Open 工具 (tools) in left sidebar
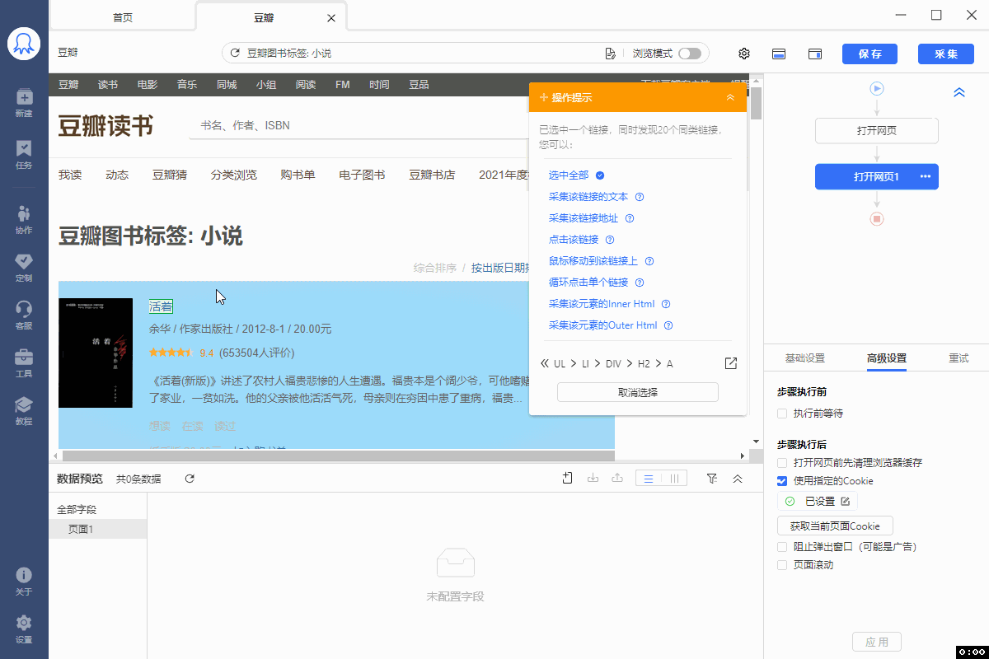The image size is (989, 659). pos(24,362)
